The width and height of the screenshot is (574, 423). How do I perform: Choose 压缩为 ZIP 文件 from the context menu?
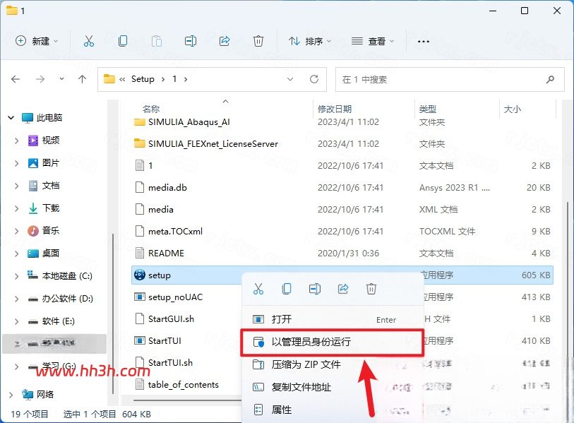pyautogui.click(x=333, y=364)
